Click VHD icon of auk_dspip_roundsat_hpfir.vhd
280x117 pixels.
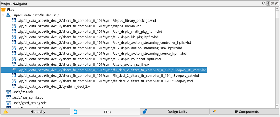tap(14, 59)
